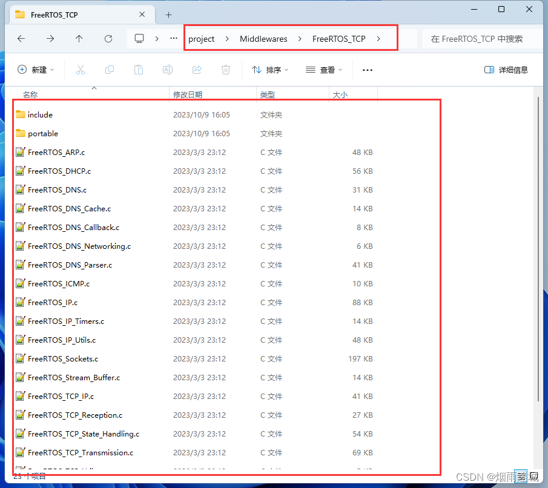
Task: Paste with the clipboard icon
Action: 139,70
